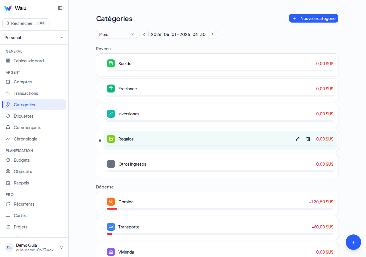This screenshot has height=257, width=366.
Task: Go to next month period
Action: (x=212, y=34)
